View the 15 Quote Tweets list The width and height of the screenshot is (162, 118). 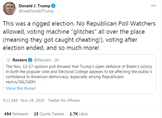pos(49,114)
